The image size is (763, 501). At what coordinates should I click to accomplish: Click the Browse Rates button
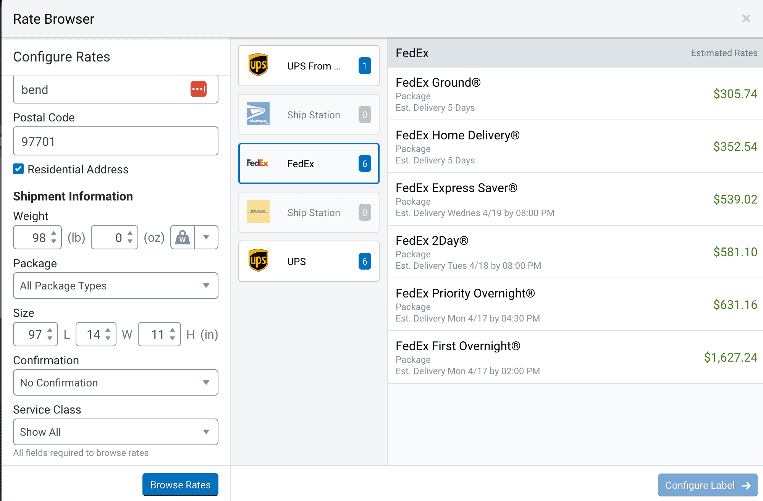coord(180,485)
